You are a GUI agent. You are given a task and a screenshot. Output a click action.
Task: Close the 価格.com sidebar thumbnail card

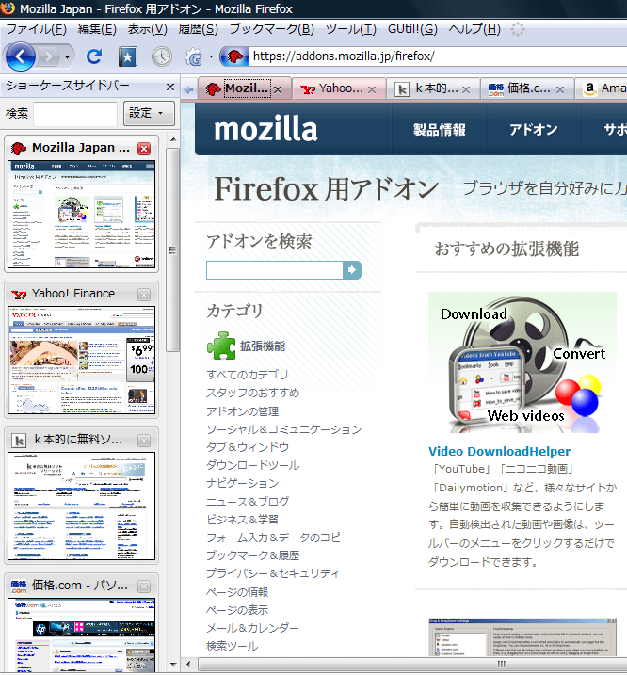point(144,587)
